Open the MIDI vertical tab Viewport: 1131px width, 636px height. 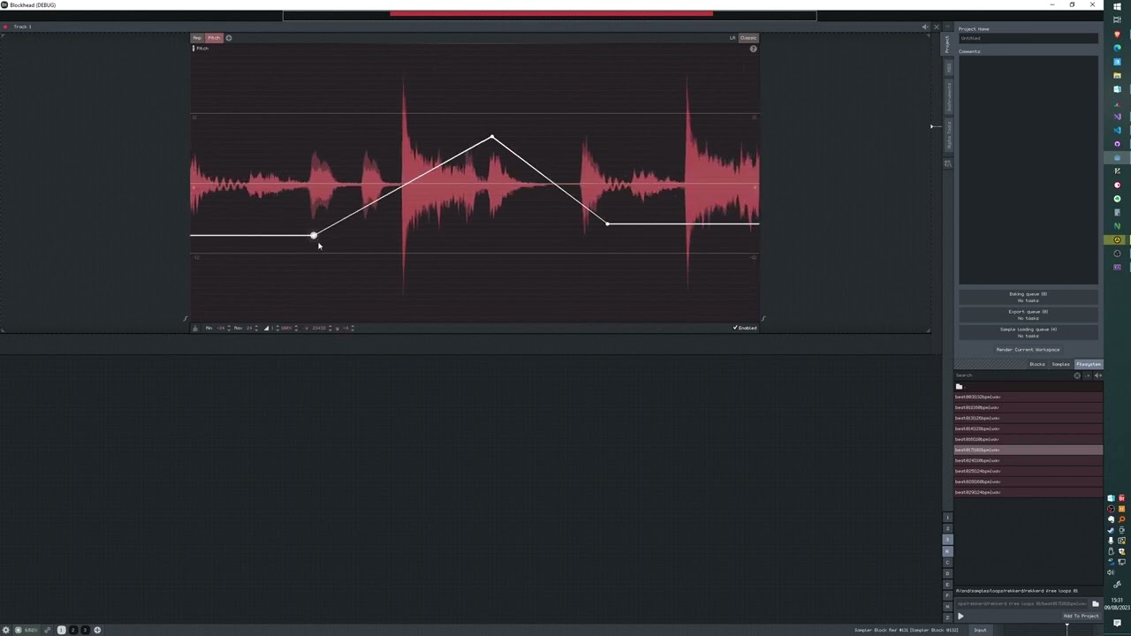point(948,67)
